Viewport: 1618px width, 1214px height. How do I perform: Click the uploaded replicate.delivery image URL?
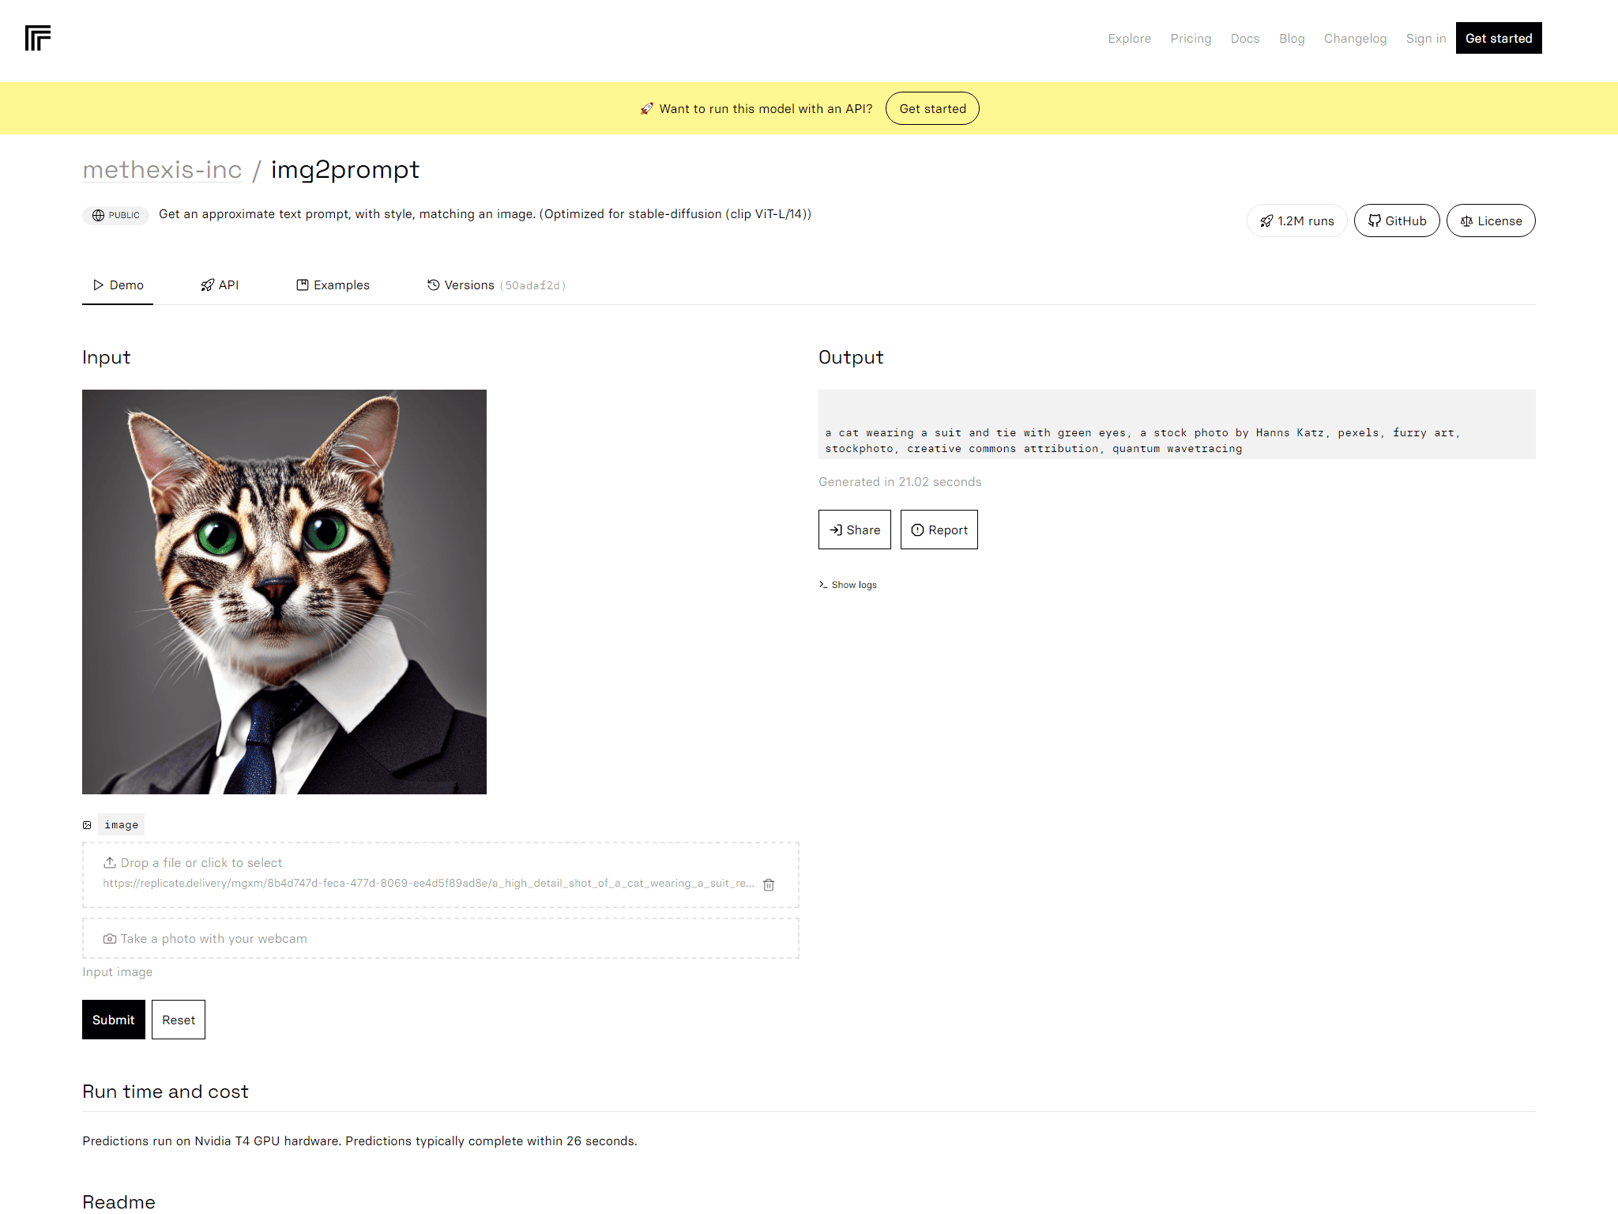428,884
